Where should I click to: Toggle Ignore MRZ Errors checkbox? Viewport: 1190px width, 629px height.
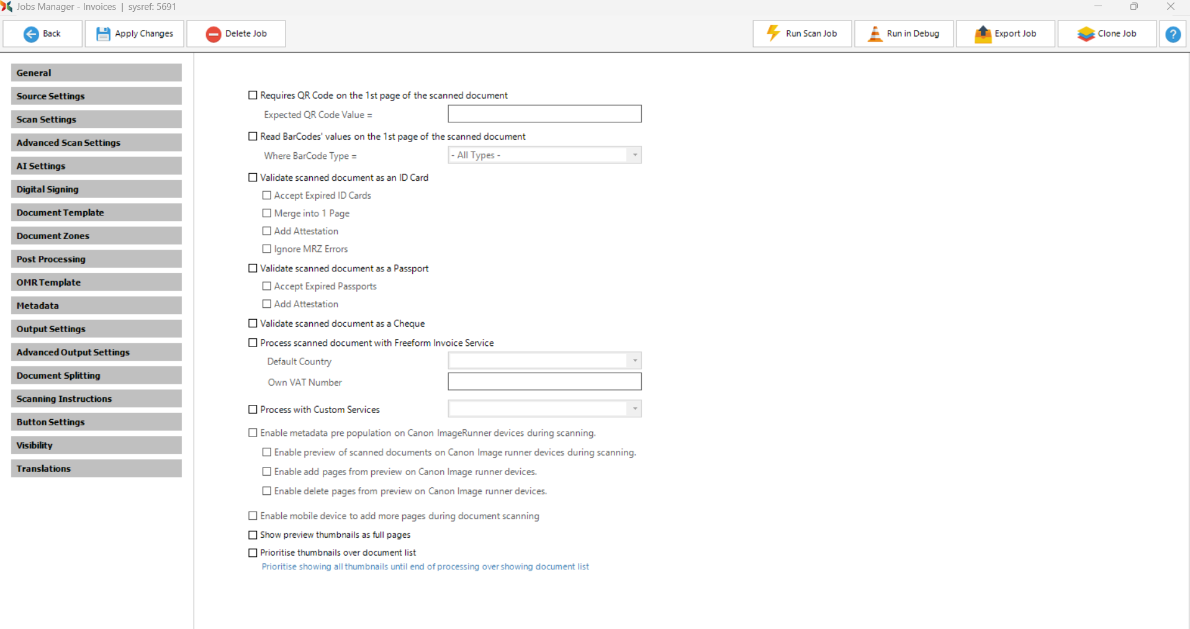tap(267, 249)
